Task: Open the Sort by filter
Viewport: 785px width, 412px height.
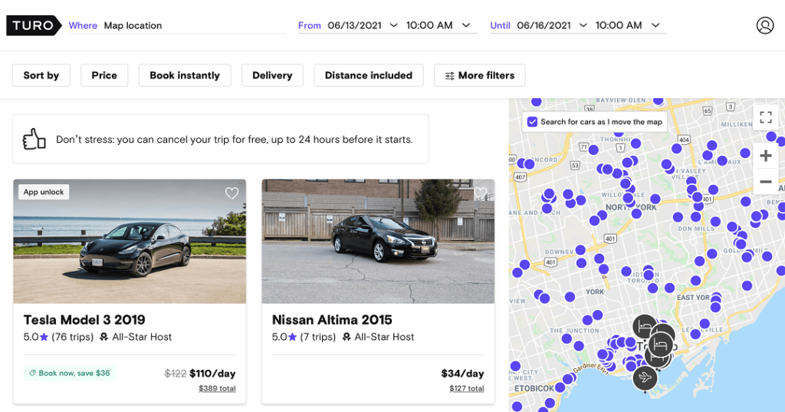Action: [41, 75]
